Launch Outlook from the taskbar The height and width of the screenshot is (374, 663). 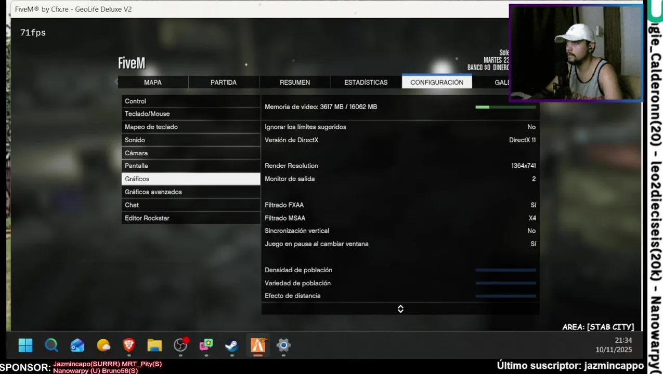click(77, 345)
